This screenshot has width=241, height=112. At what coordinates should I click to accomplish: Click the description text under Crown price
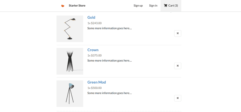pos(110,61)
